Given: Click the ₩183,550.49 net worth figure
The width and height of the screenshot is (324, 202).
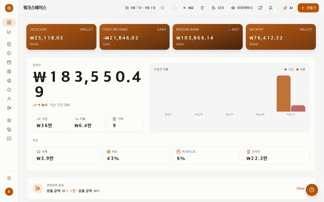Looking at the screenshot, I should [87, 84].
